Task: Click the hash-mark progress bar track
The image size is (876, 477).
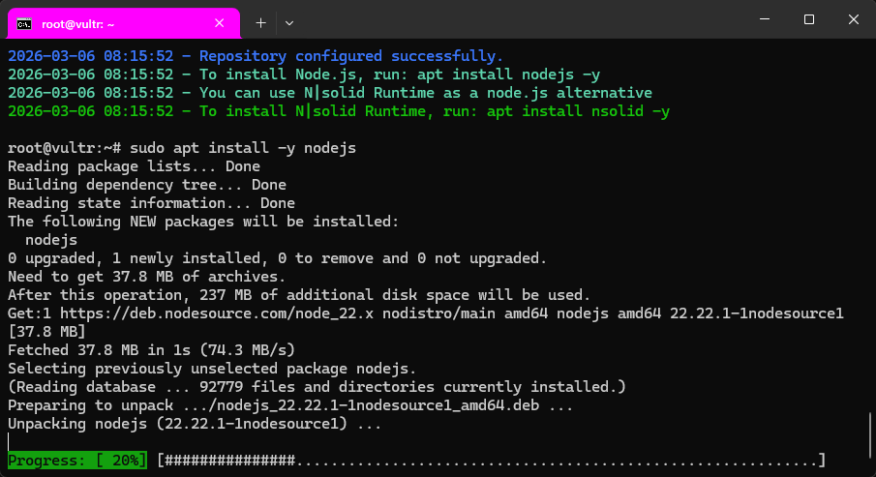Action: click(x=491, y=460)
